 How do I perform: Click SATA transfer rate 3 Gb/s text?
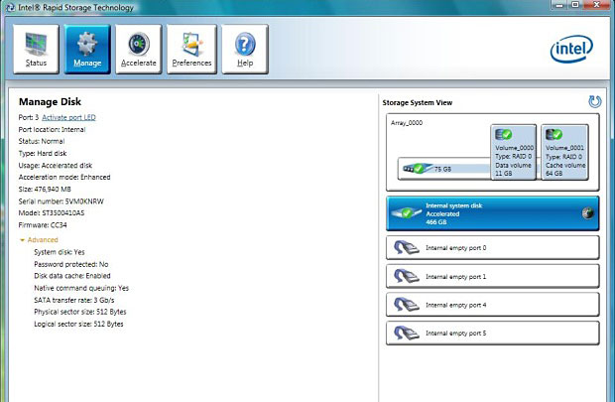[x=74, y=301]
